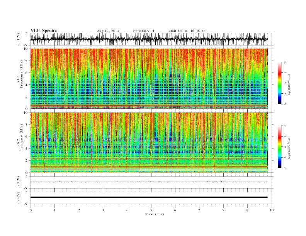Click the ch.2 "Frequency (kHz)" axis label
Image resolution: width=306 pixels, height=236 pixels.
21,138
